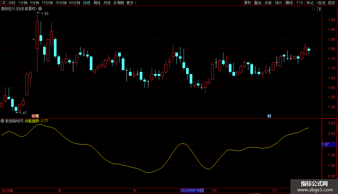This screenshot has height=194, width=338.
Task: Open the 画线 drawing tools
Action: pos(289,3)
